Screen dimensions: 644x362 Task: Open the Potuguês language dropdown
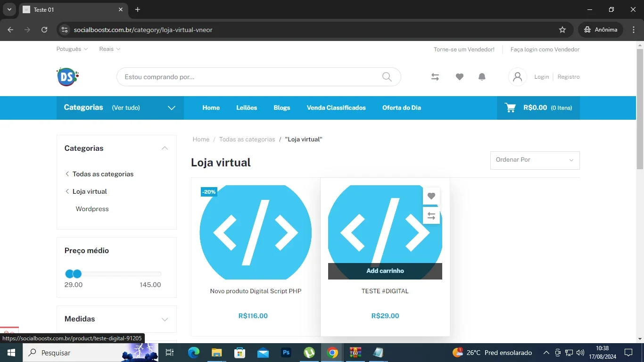(72, 49)
